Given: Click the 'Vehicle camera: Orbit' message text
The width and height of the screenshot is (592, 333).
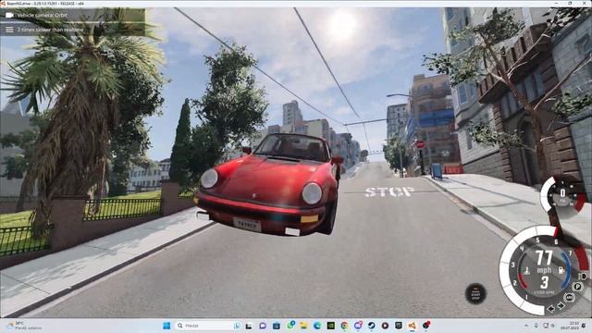Looking at the screenshot, I should tap(43, 15).
